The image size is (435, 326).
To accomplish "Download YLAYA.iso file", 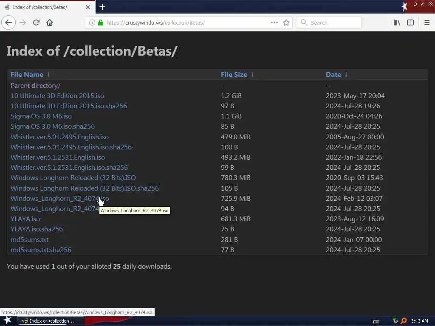I will 25,219.
